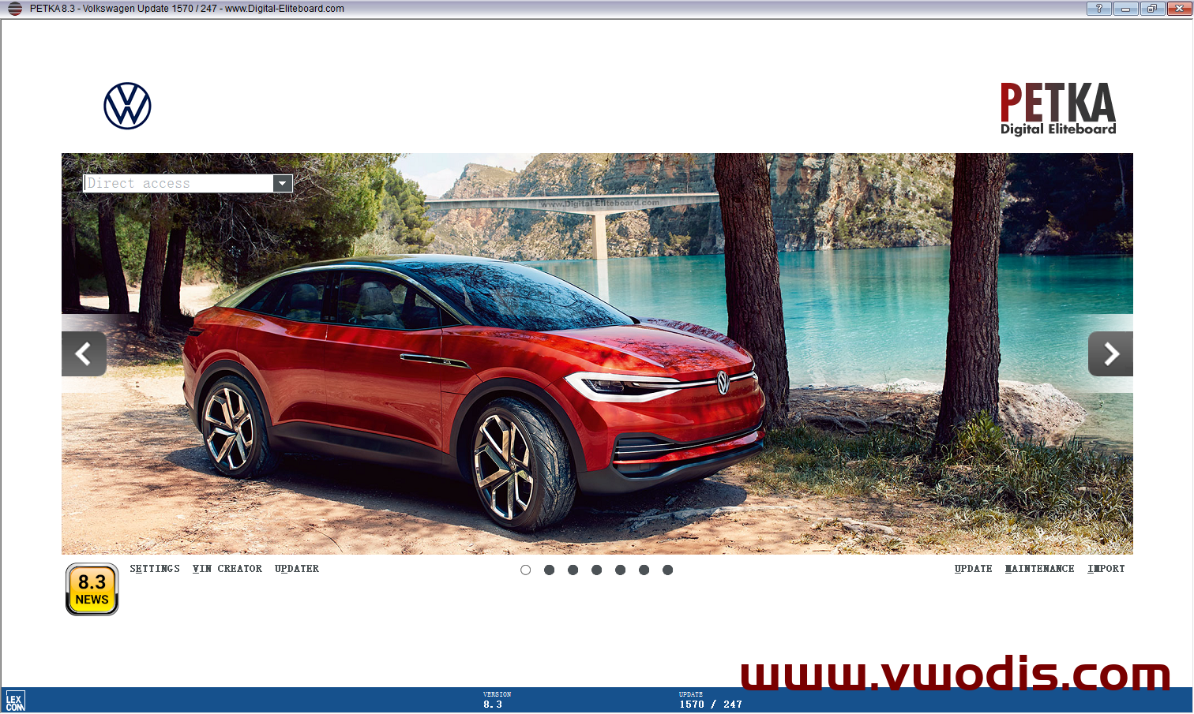Go to previous slide with left arrow
The image size is (1194, 714).
point(84,353)
